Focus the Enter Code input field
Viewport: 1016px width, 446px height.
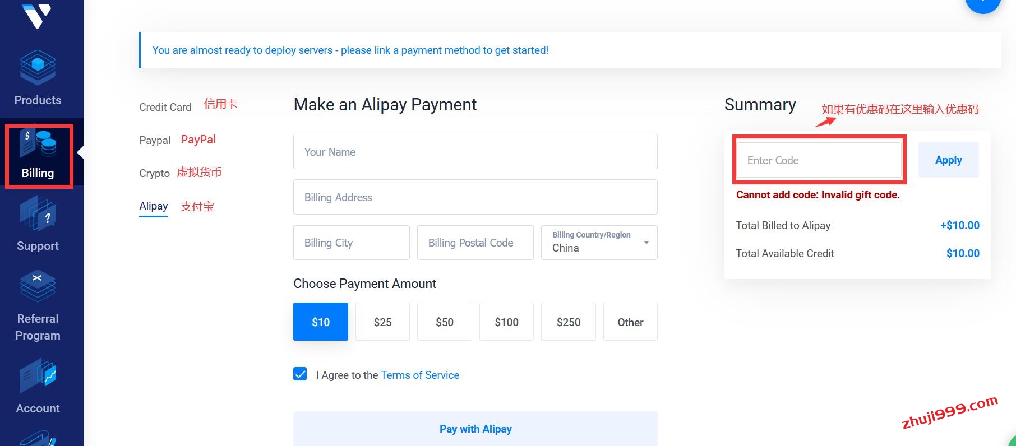pos(819,160)
